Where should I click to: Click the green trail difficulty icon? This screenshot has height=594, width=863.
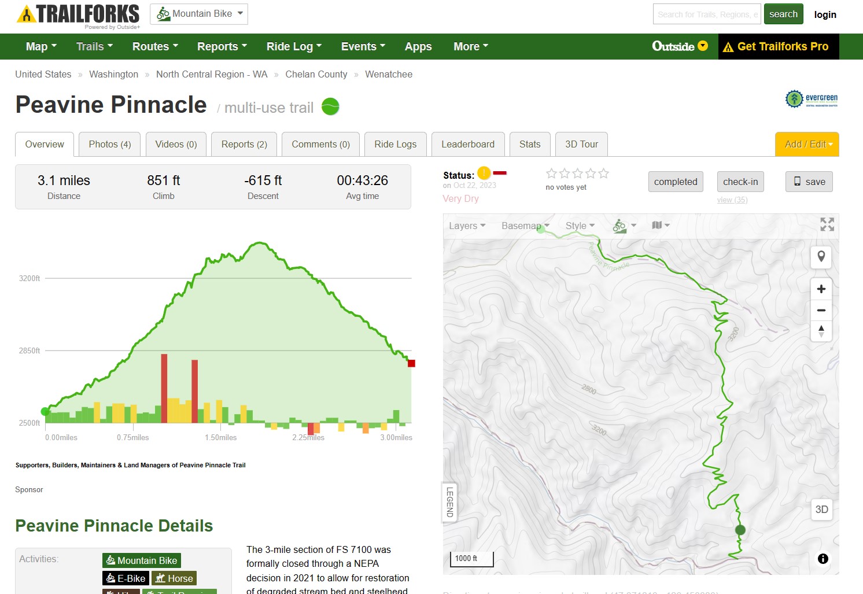click(x=330, y=106)
